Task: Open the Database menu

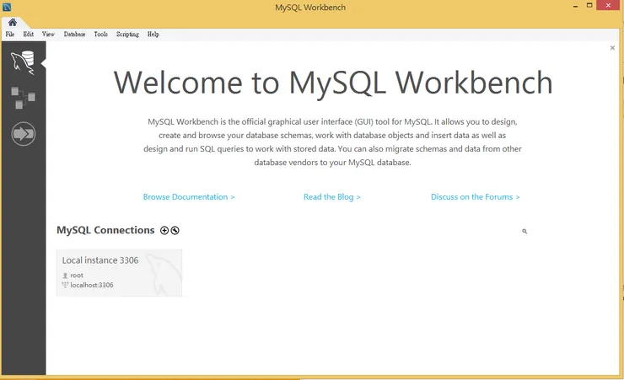Action: 74,35
